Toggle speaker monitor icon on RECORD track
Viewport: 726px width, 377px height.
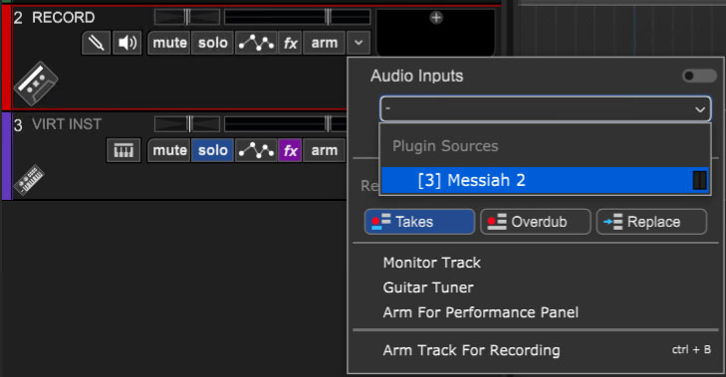(126, 43)
